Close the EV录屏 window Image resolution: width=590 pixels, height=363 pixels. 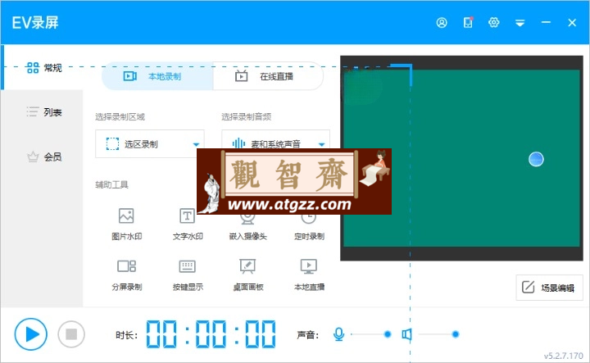572,23
